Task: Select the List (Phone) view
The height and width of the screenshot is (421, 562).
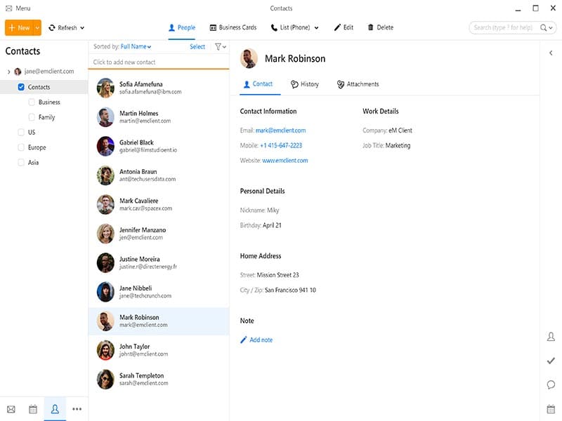Action: pos(290,27)
